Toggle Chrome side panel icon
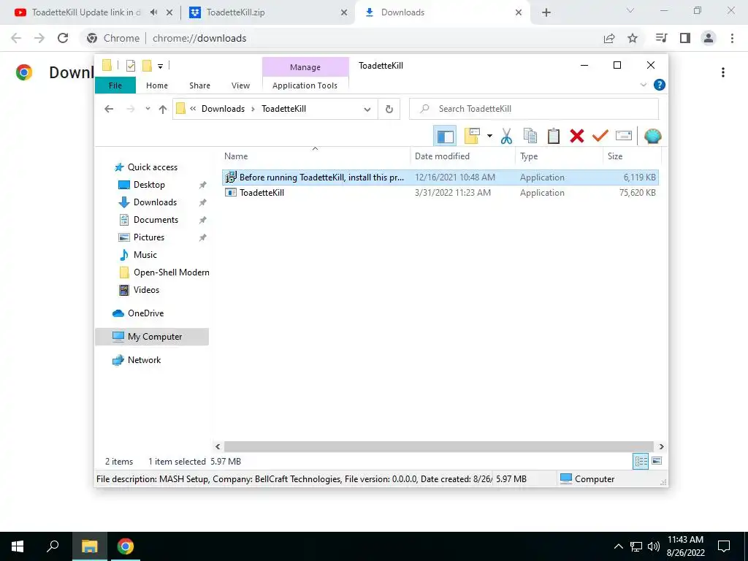This screenshot has width=748, height=561. click(685, 38)
